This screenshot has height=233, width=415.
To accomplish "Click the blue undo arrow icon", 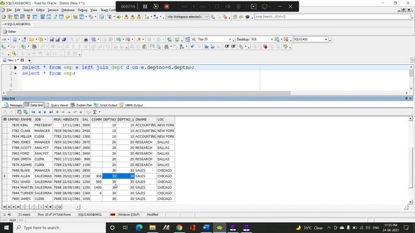I will click(x=192, y=47).
